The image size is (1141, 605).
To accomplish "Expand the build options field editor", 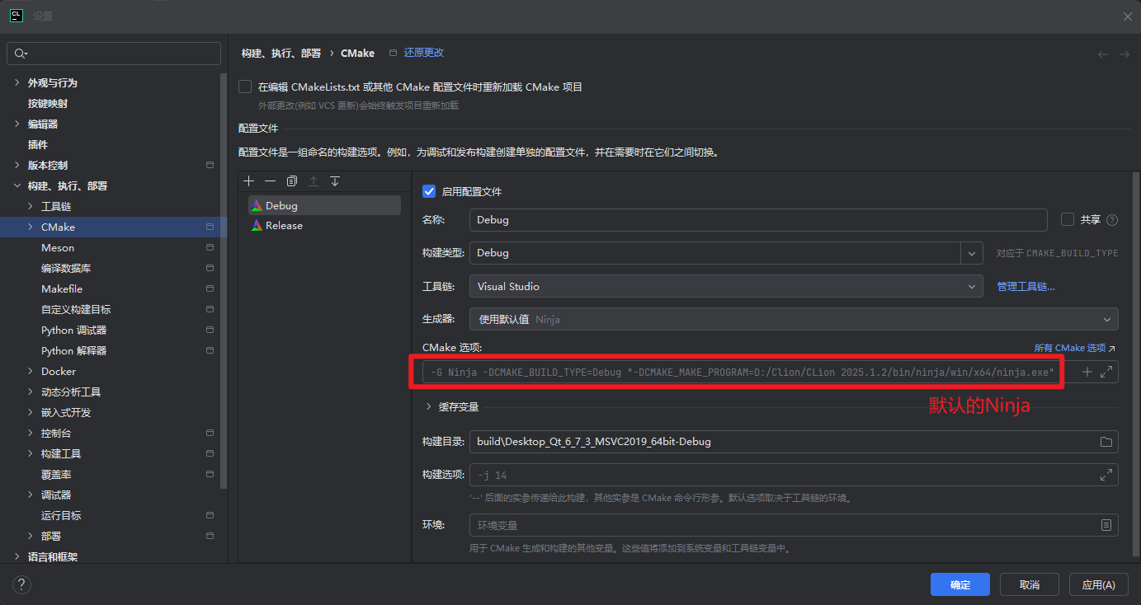I will (x=1106, y=476).
